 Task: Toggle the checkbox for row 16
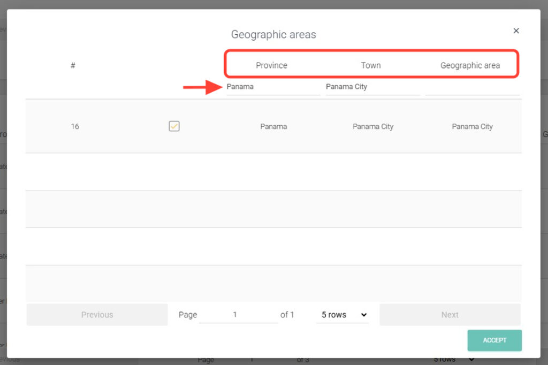pos(174,126)
